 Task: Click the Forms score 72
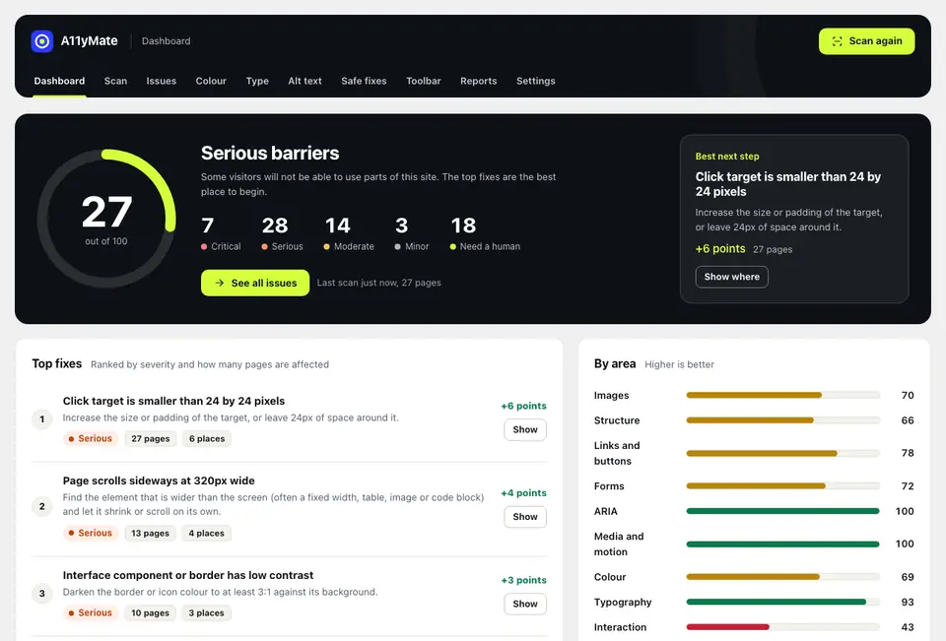[x=908, y=486]
